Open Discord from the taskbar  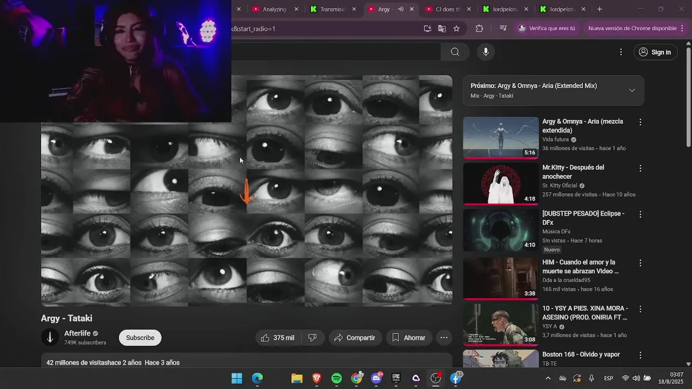[x=376, y=378]
